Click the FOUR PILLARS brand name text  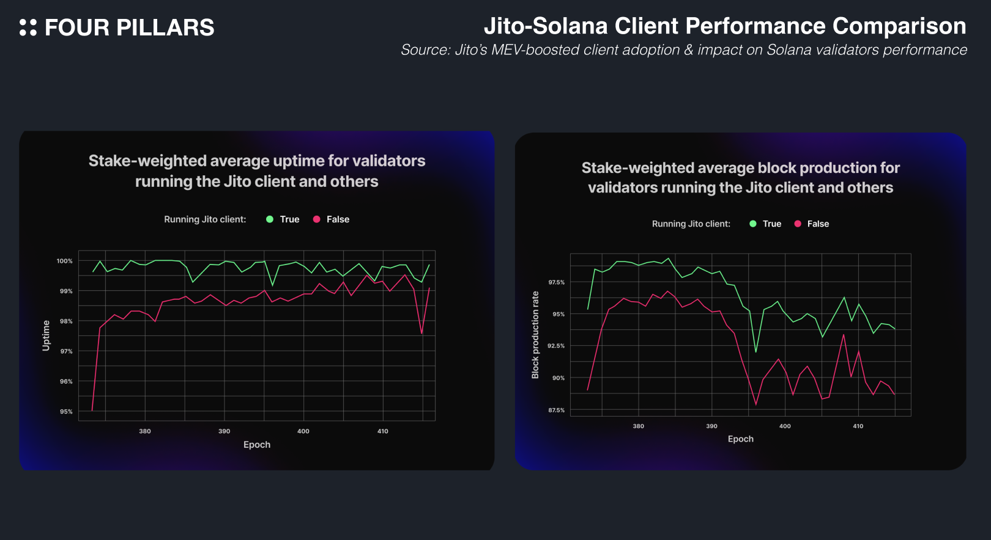129,27
